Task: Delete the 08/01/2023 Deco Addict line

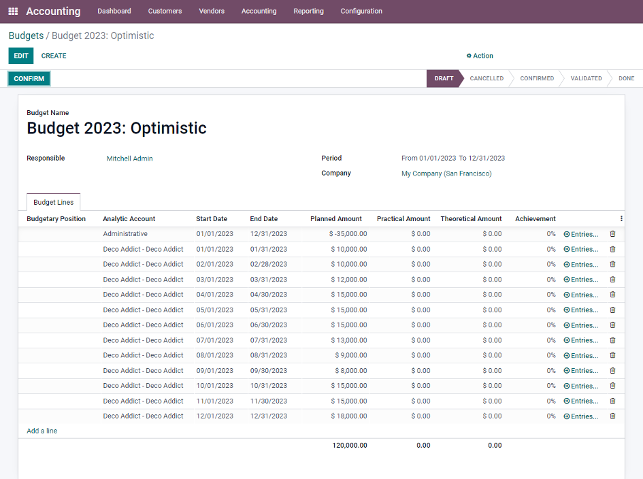Action: (612, 355)
